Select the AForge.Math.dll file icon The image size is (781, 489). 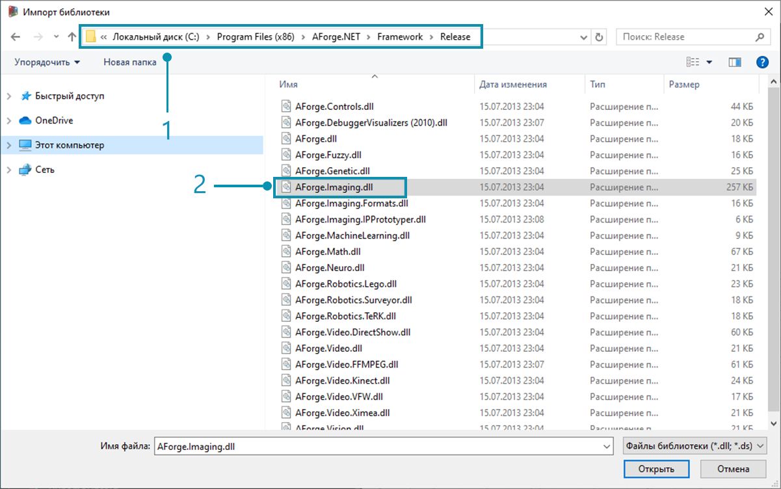(x=286, y=251)
